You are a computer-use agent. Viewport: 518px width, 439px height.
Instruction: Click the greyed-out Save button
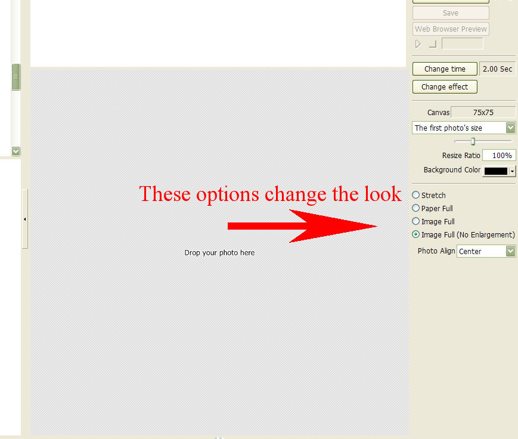click(x=451, y=13)
